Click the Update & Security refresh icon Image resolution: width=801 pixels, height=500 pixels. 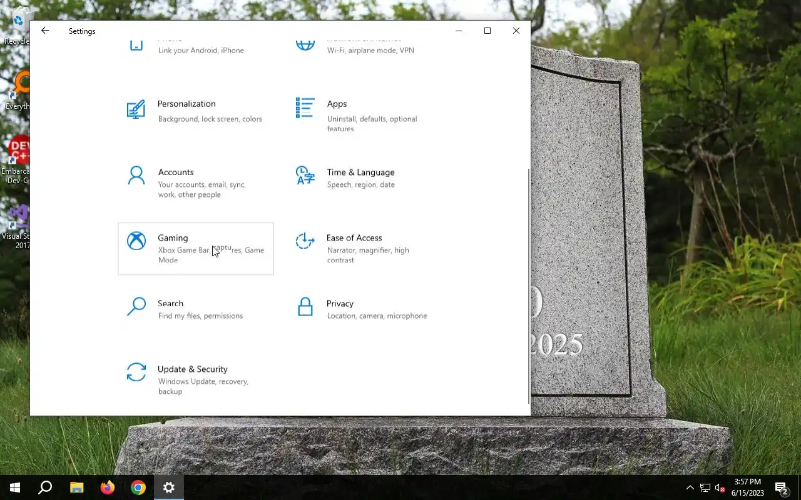(136, 372)
